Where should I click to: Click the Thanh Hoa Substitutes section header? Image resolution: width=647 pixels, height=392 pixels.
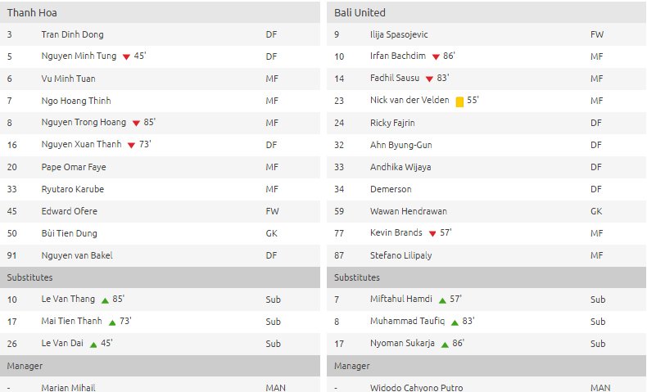(x=160, y=277)
